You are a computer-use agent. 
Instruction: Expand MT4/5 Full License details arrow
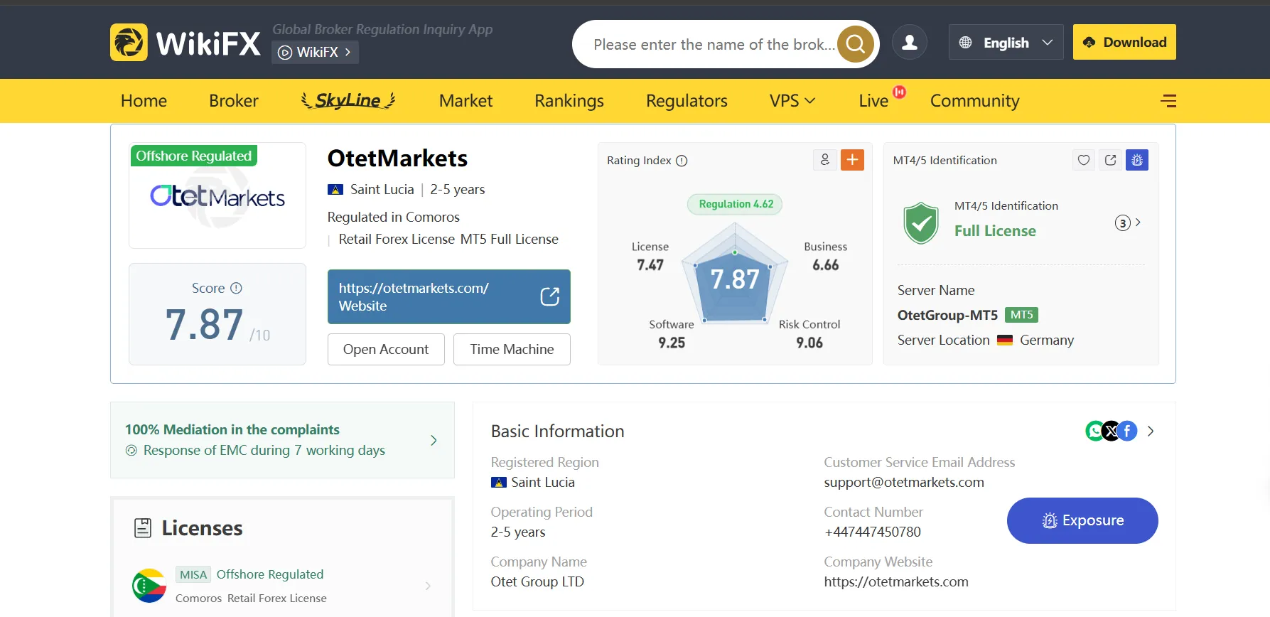(x=1137, y=222)
